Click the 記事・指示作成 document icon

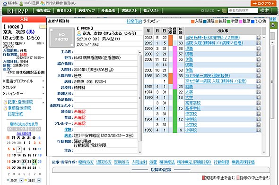tap(5, 102)
